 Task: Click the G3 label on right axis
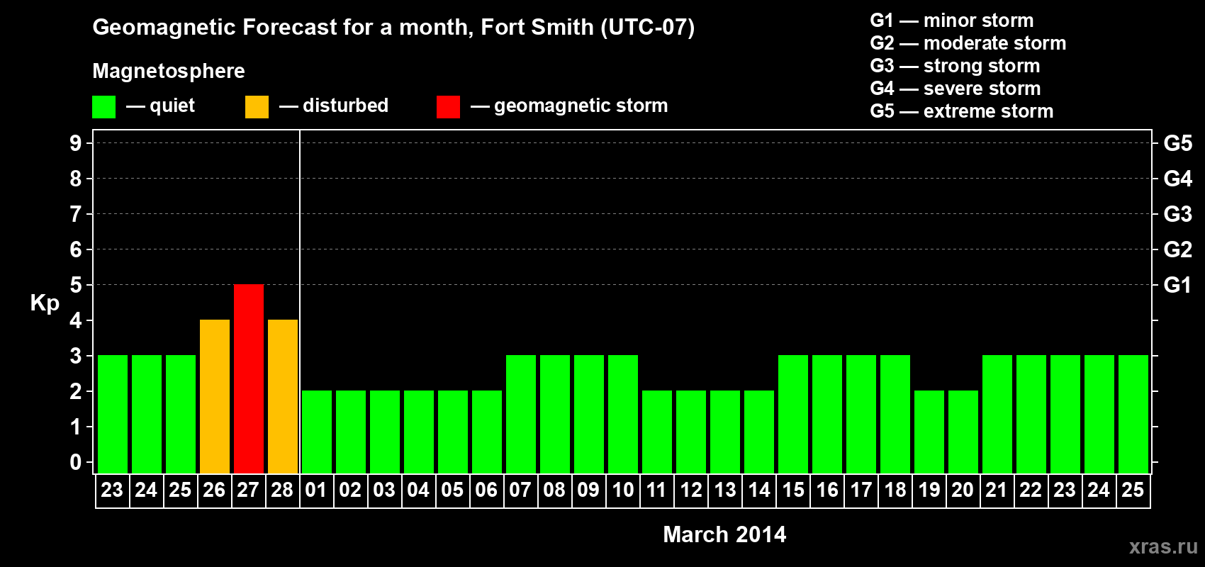1177,214
